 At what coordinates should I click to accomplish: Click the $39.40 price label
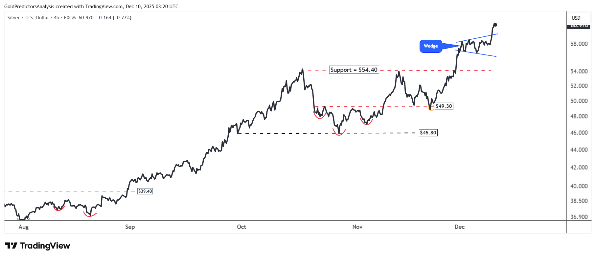(x=145, y=191)
